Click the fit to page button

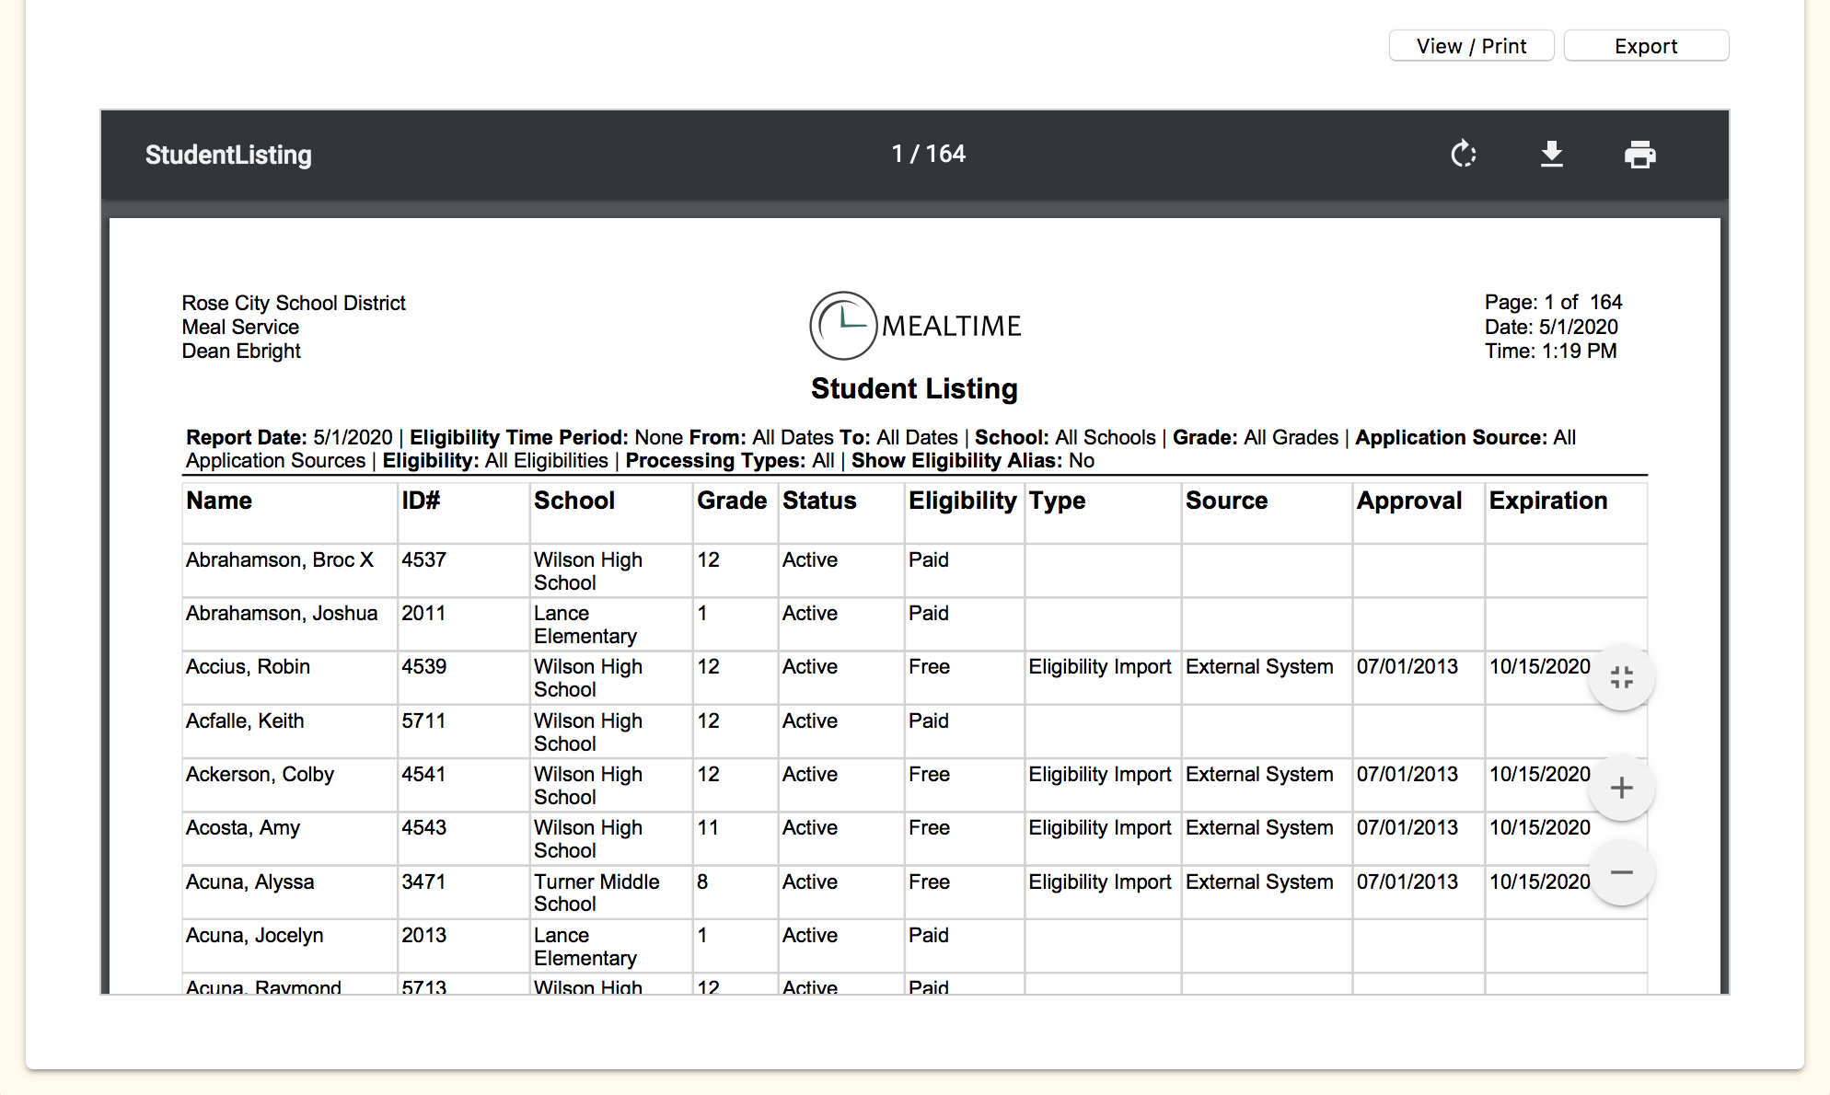1621,678
